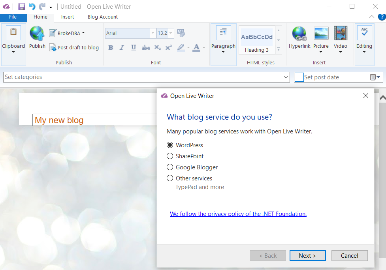The width and height of the screenshot is (386, 270).
Task: Undo the last action
Action: pos(32,7)
